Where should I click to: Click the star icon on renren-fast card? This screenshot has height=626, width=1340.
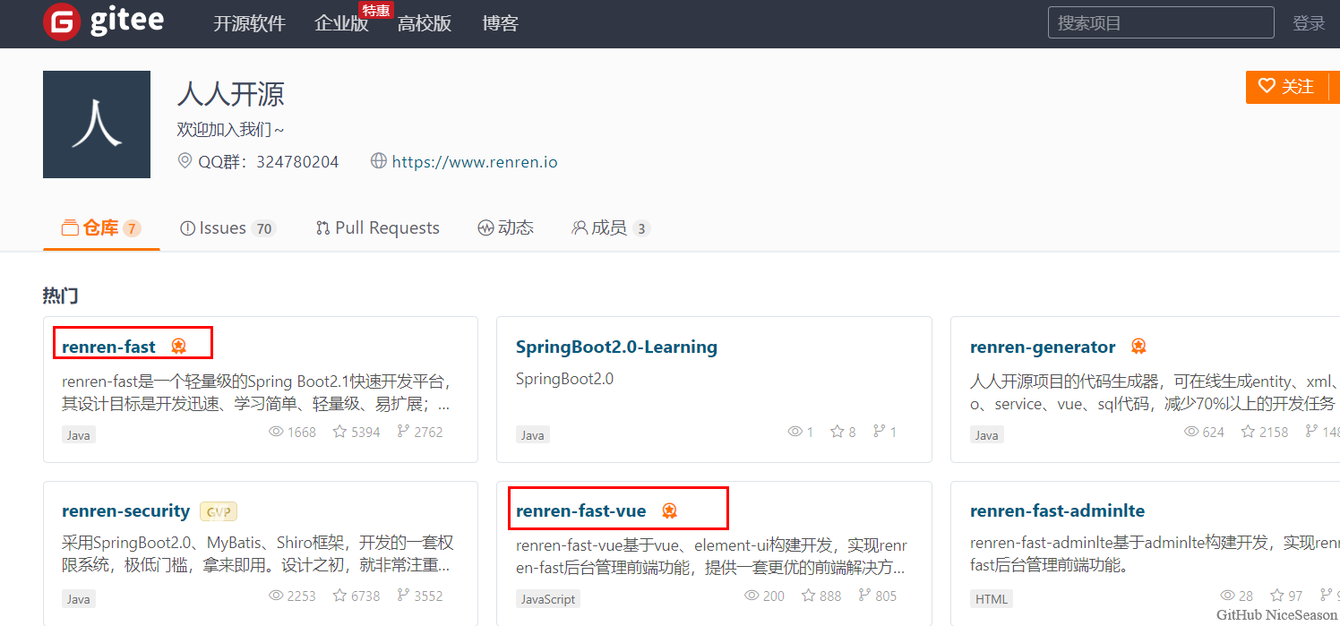339,432
